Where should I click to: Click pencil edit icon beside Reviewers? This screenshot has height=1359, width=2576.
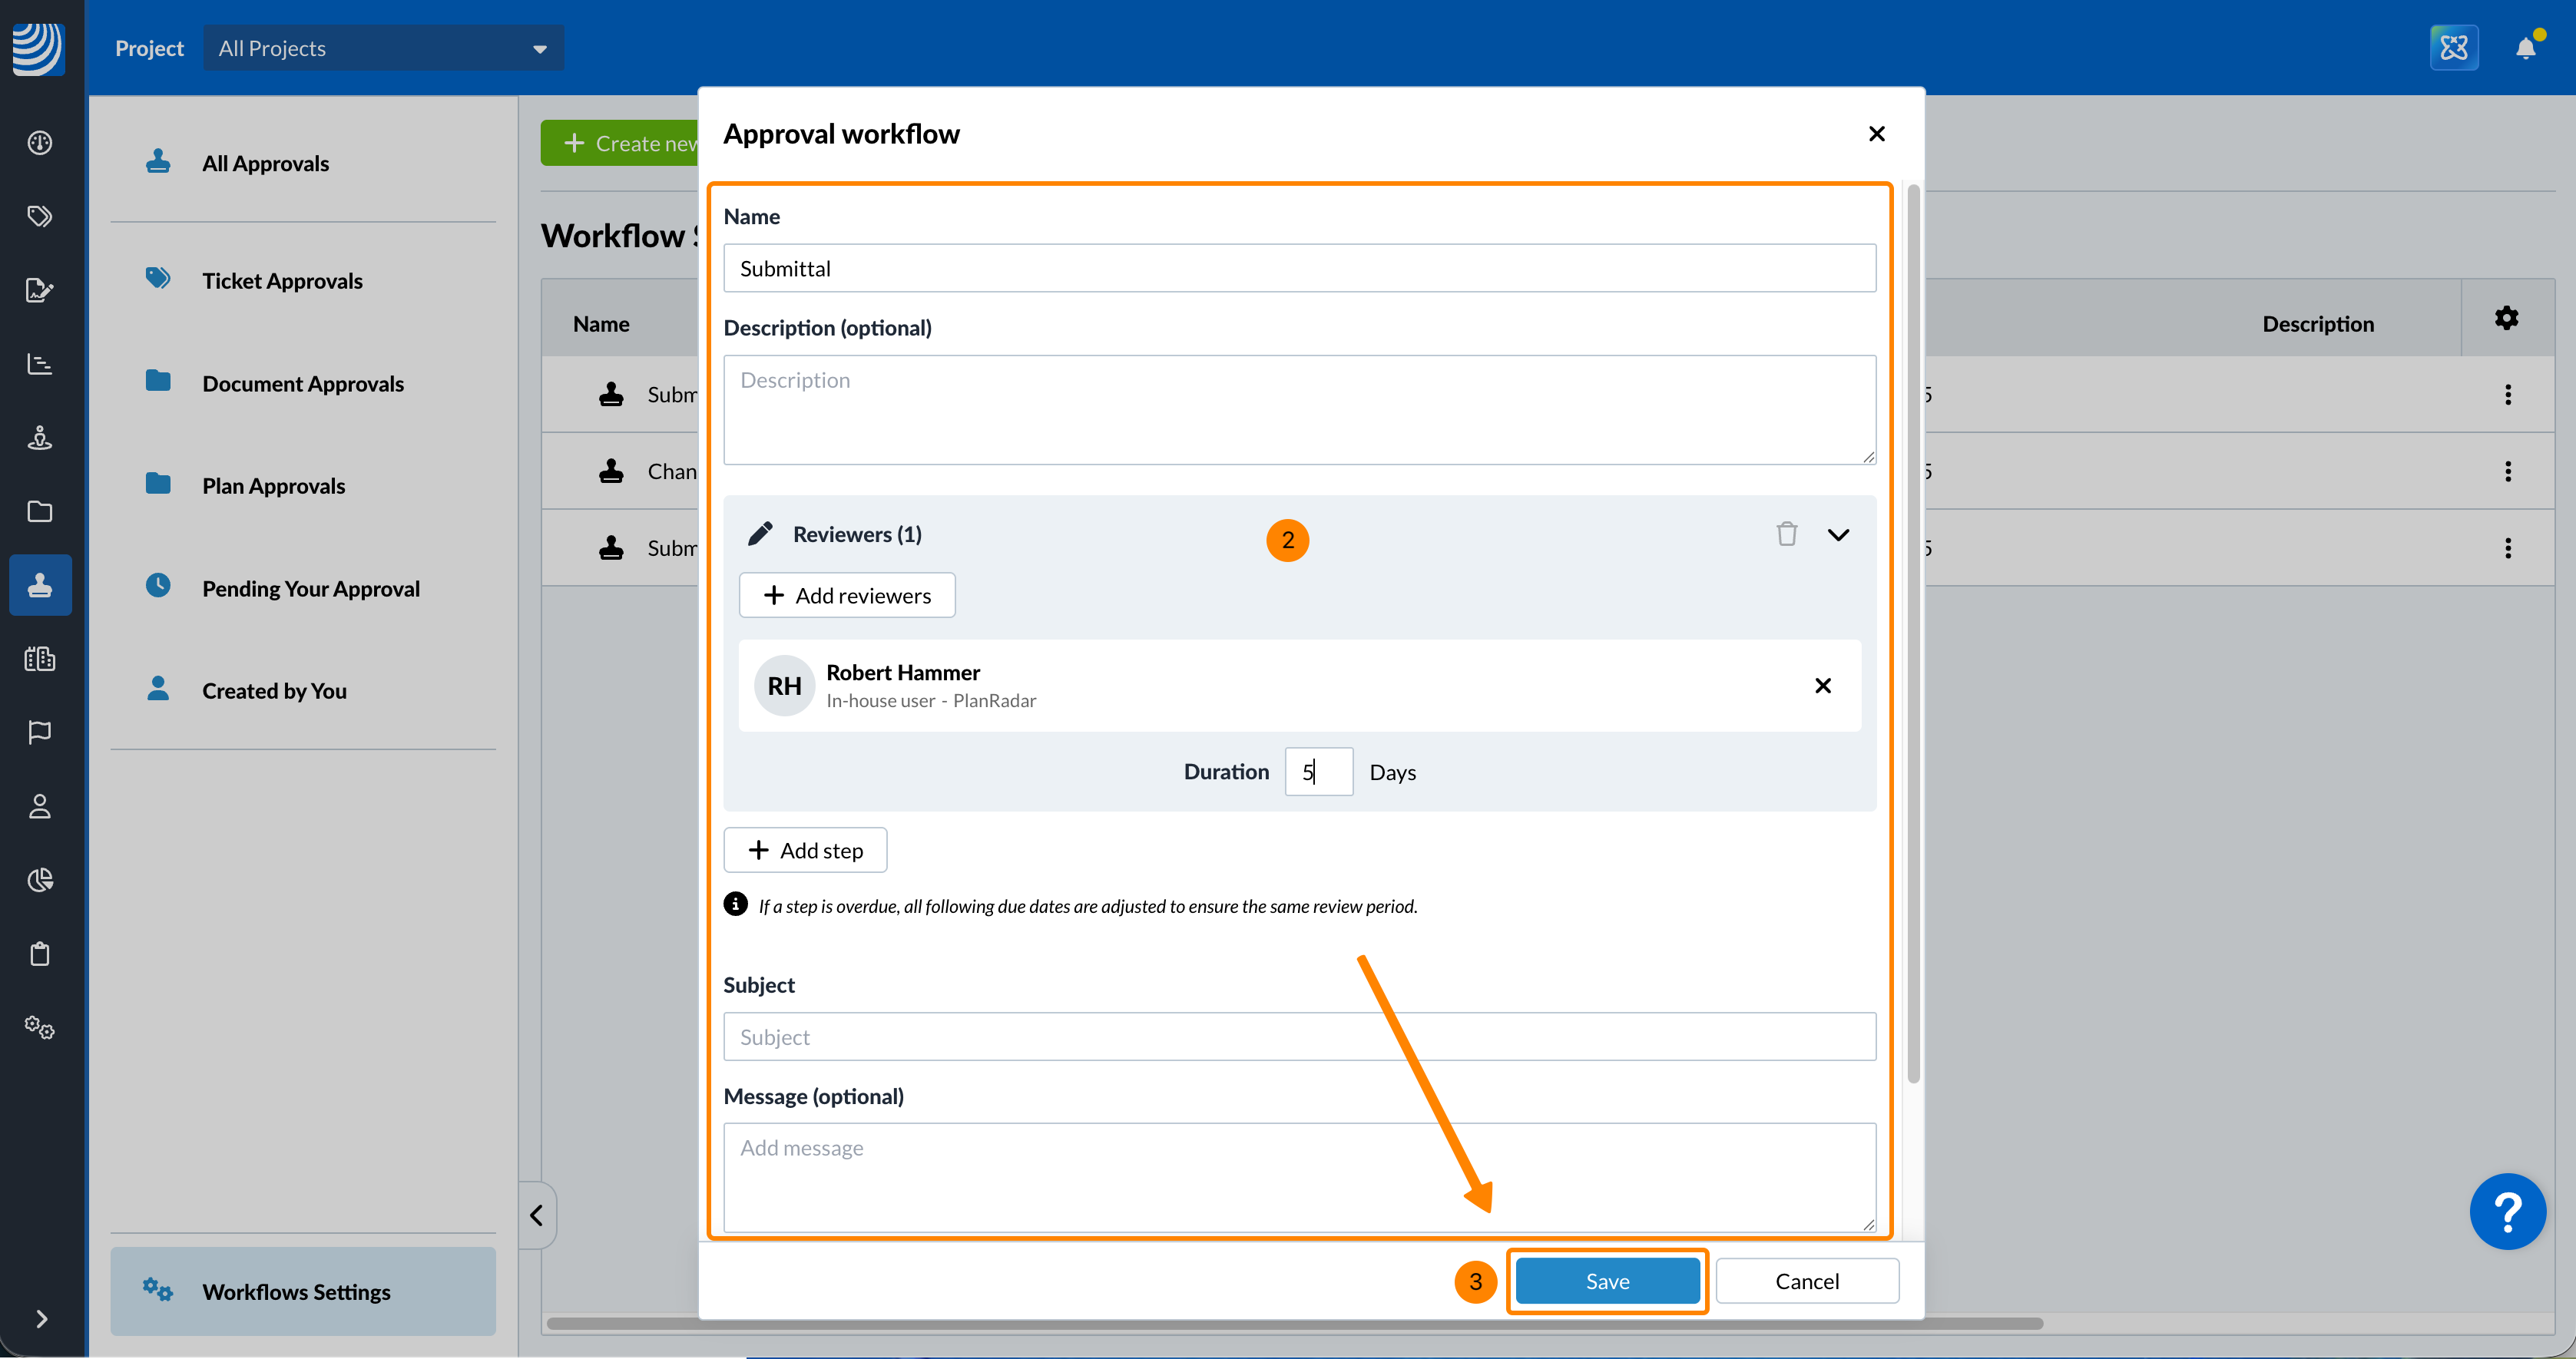click(x=760, y=534)
